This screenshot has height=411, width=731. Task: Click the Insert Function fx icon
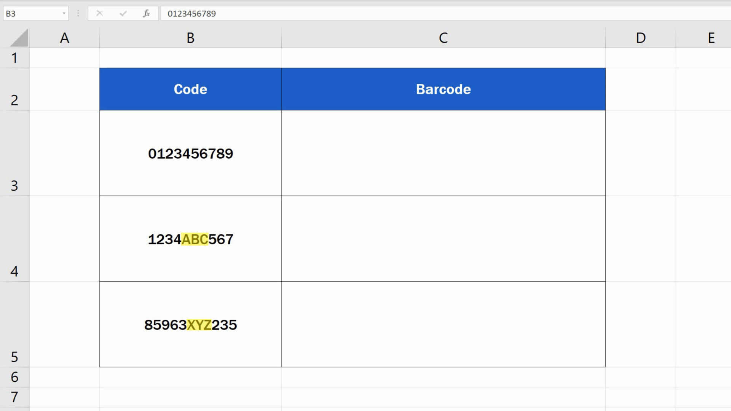[146, 13]
